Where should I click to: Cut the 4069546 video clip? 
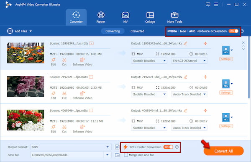[x=64, y=129]
